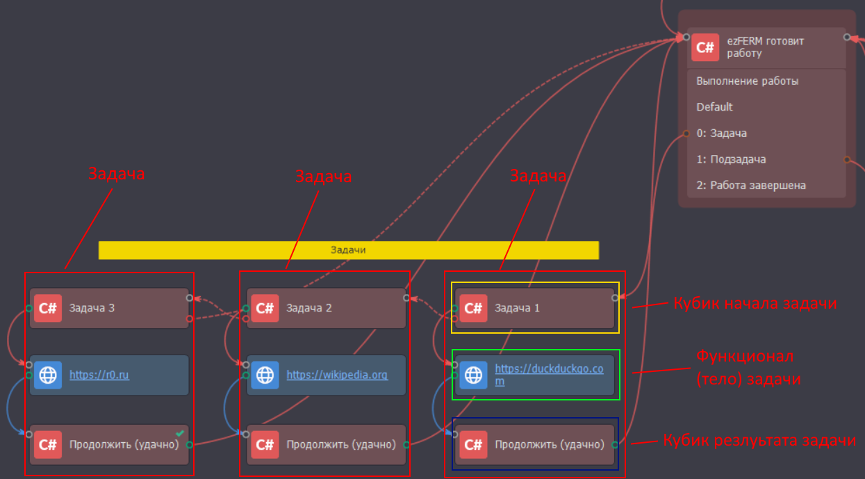Open the https://duckduckgo.com link
The height and width of the screenshot is (479, 865).
tap(550, 375)
